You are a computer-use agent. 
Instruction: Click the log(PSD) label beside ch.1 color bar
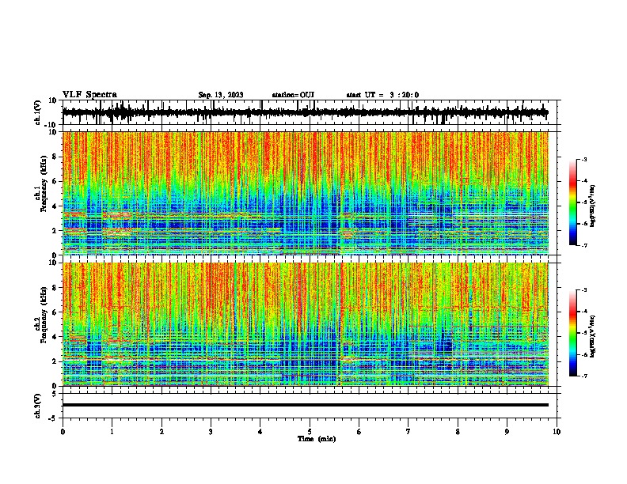[x=593, y=206]
